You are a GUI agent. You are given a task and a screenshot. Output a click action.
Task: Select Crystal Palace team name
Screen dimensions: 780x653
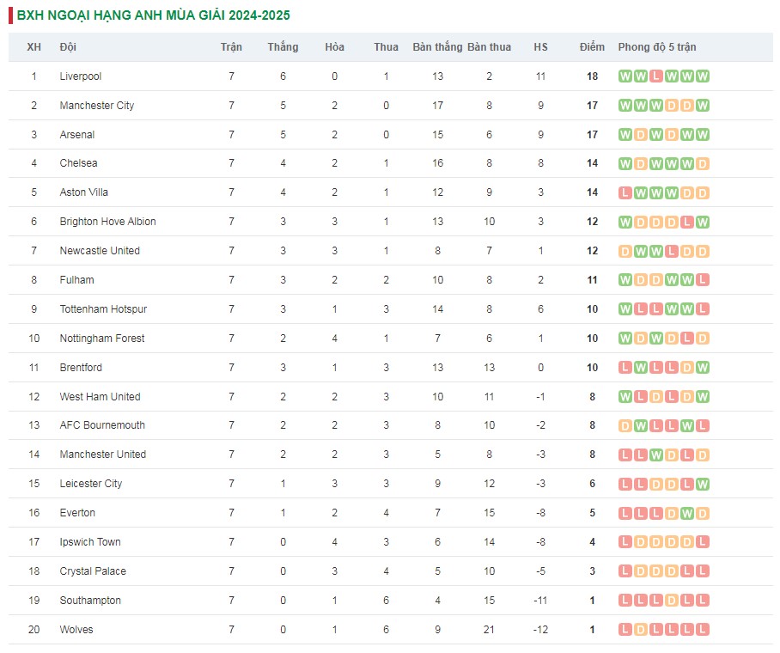(93, 571)
